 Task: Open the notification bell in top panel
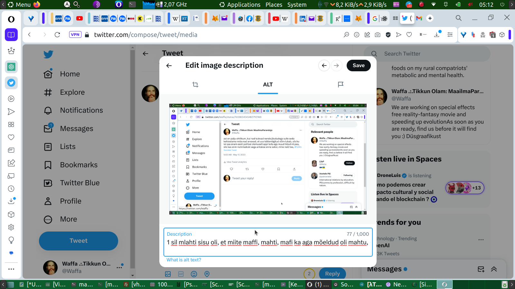click(x=446, y=4)
